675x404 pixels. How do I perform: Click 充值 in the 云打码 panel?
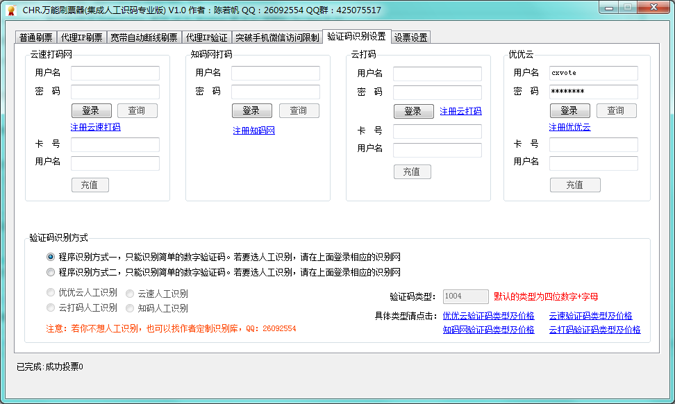412,171
